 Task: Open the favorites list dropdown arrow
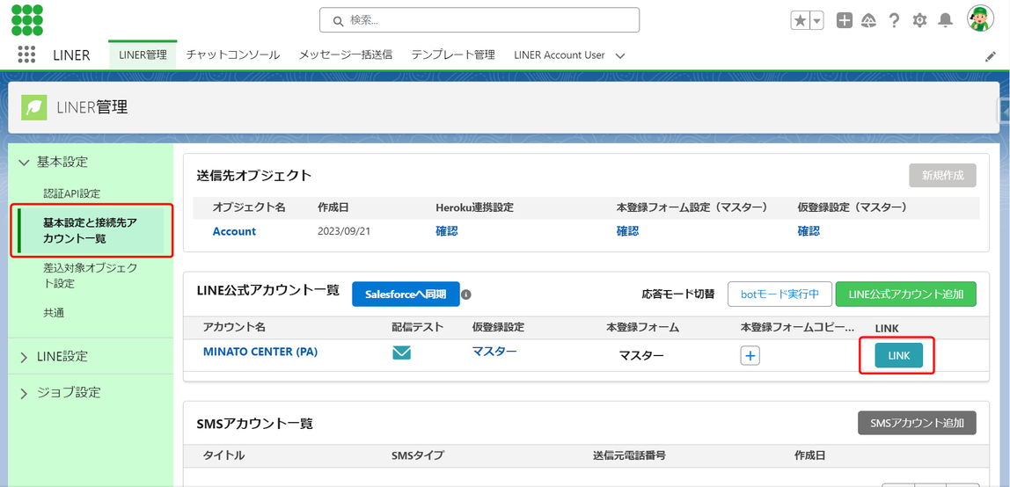pyautogui.click(x=816, y=20)
